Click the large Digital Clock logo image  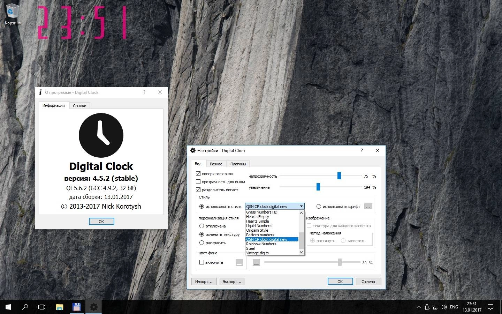(x=101, y=135)
